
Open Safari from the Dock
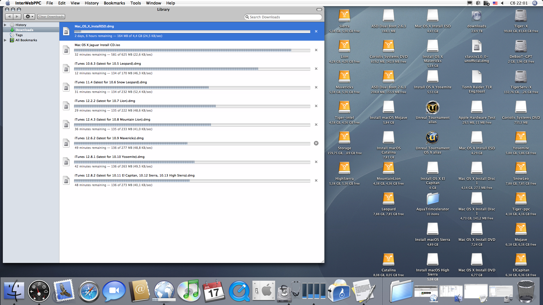(89, 291)
